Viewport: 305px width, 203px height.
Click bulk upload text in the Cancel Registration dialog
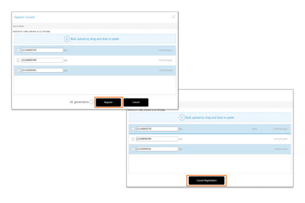coord(210,118)
